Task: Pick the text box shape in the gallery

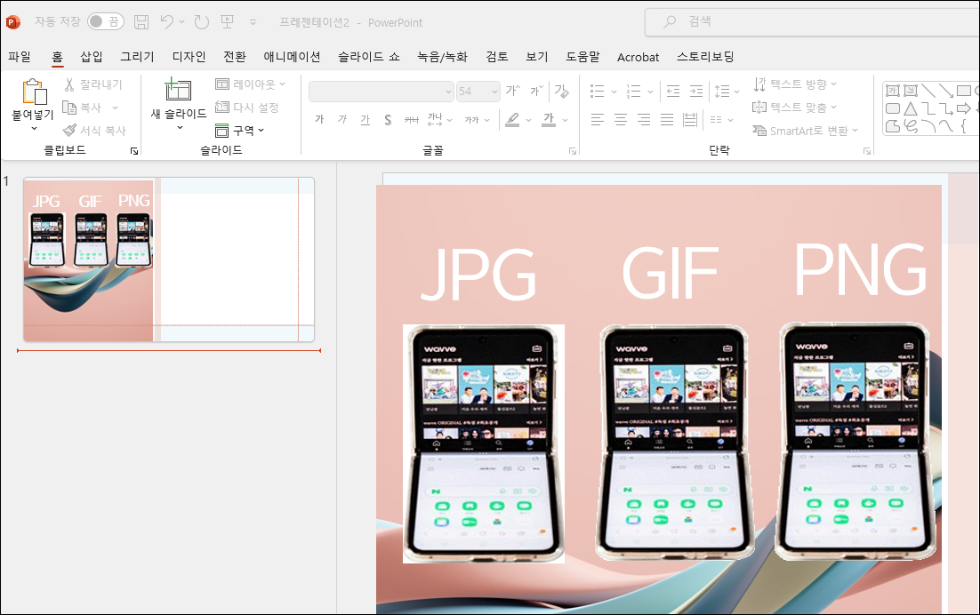Action: 892,91
